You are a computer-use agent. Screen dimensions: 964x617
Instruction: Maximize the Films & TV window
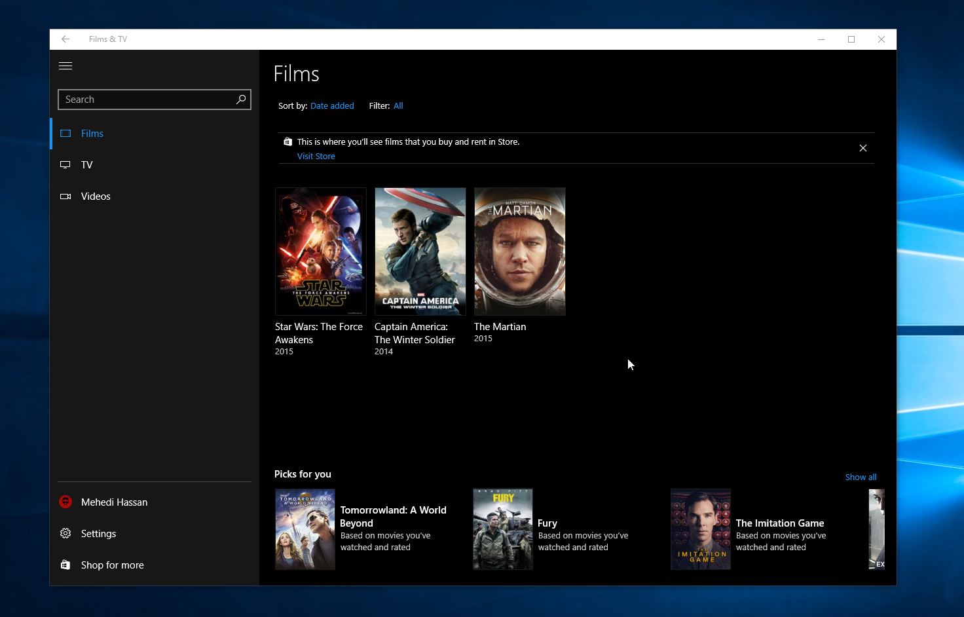[851, 39]
